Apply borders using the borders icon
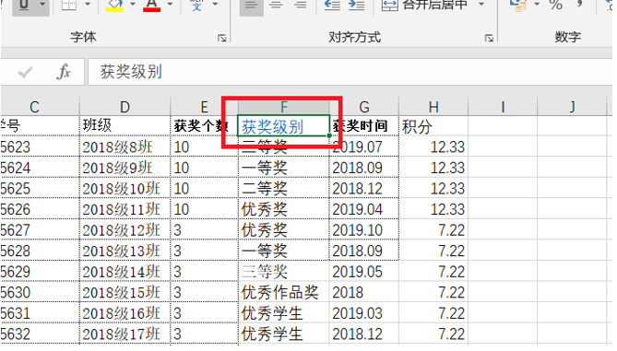 click(69, 6)
